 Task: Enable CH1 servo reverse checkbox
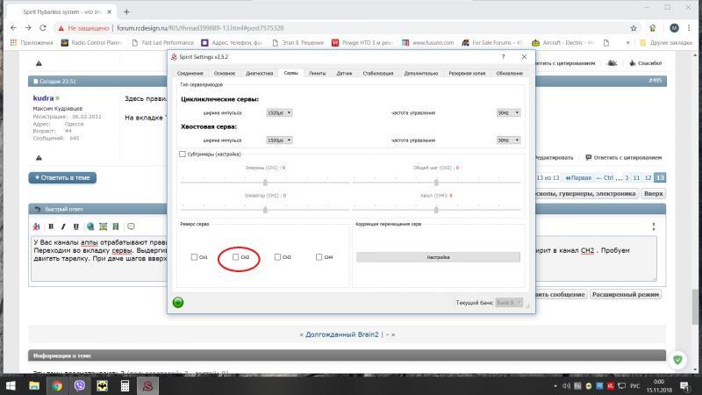tap(194, 257)
